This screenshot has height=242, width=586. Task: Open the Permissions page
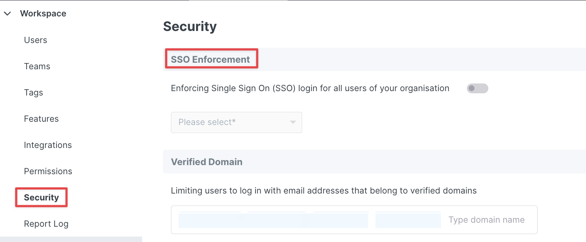[x=48, y=171]
